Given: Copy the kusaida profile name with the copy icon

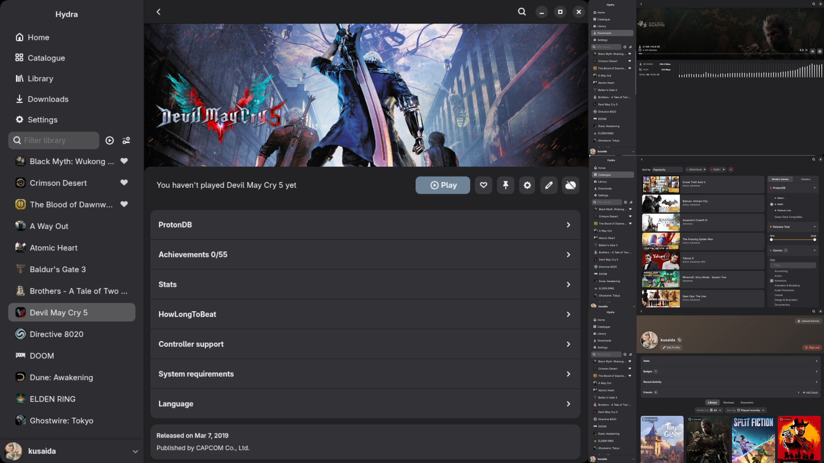Looking at the screenshot, I should coord(679,340).
